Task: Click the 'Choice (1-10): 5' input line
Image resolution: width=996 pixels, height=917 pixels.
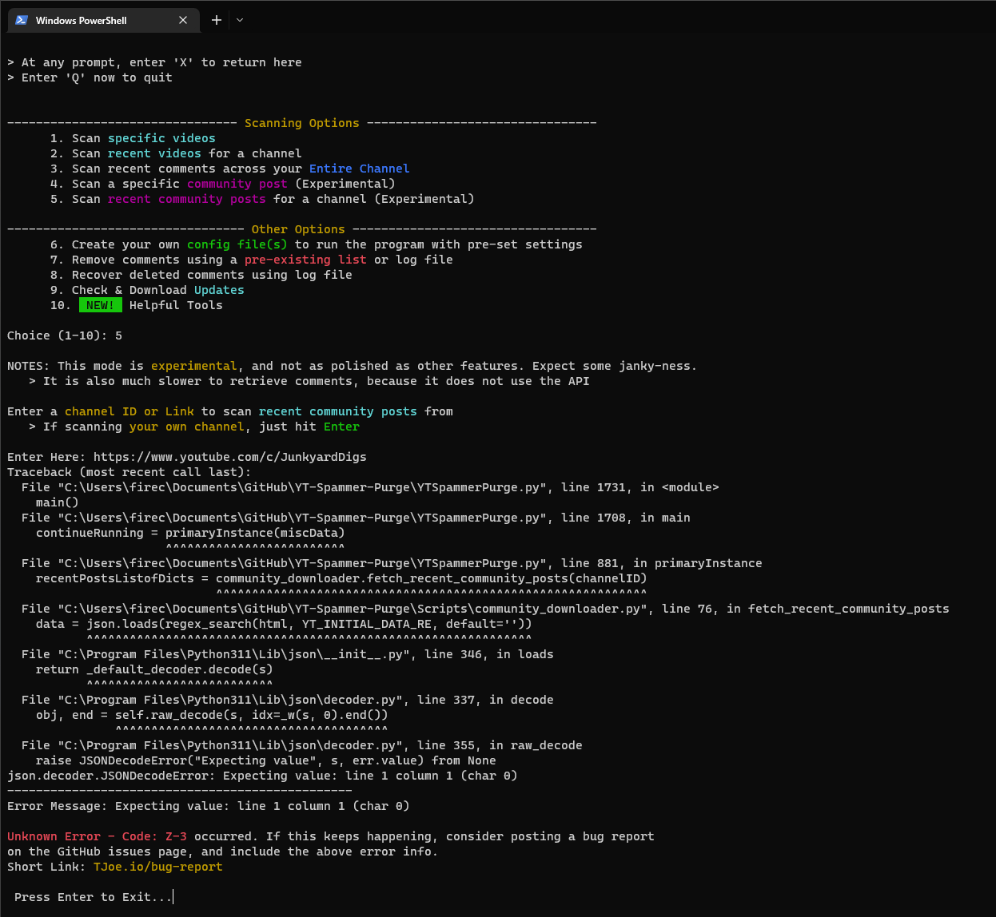Action: point(64,335)
